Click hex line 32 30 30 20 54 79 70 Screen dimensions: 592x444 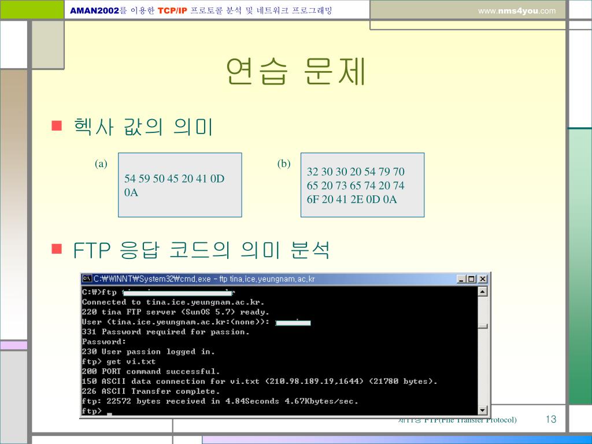point(356,172)
